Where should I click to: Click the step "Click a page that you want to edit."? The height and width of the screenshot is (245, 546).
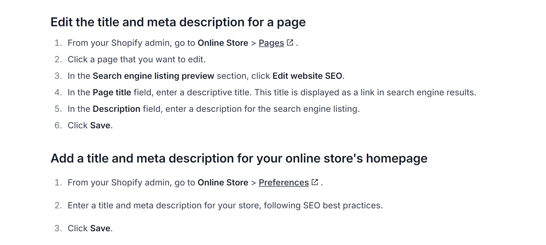[136, 60]
